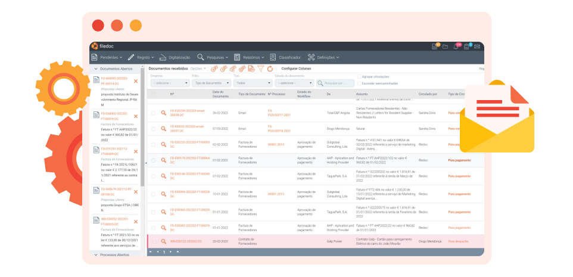Click the filter funnel icon in toolbar
Screen dimensions: 573x277
coord(260,69)
